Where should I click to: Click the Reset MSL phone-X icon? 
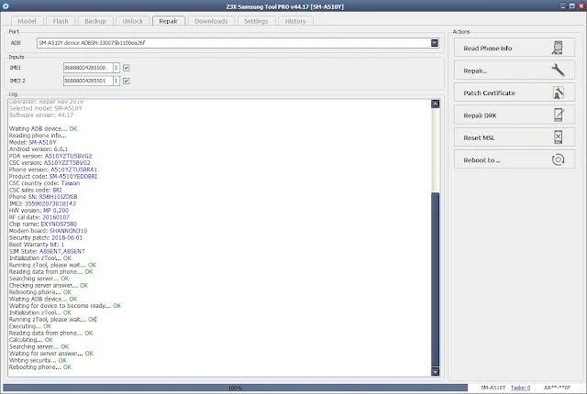pyautogui.click(x=558, y=137)
